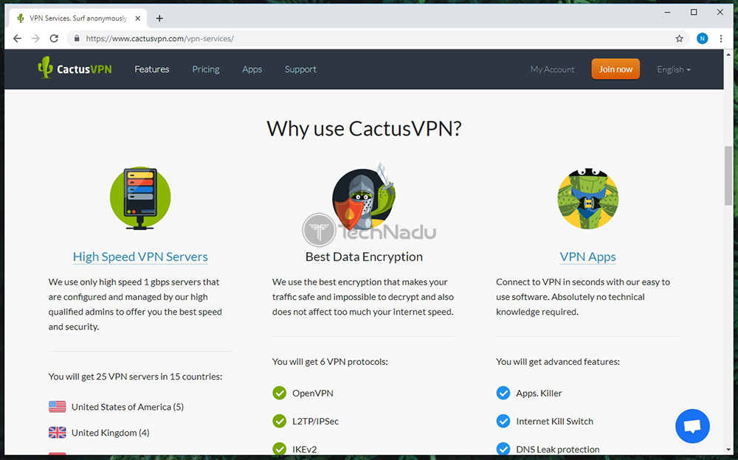The width and height of the screenshot is (738, 460).
Task: Click the CactusVPN logo
Action: [x=75, y=69]
